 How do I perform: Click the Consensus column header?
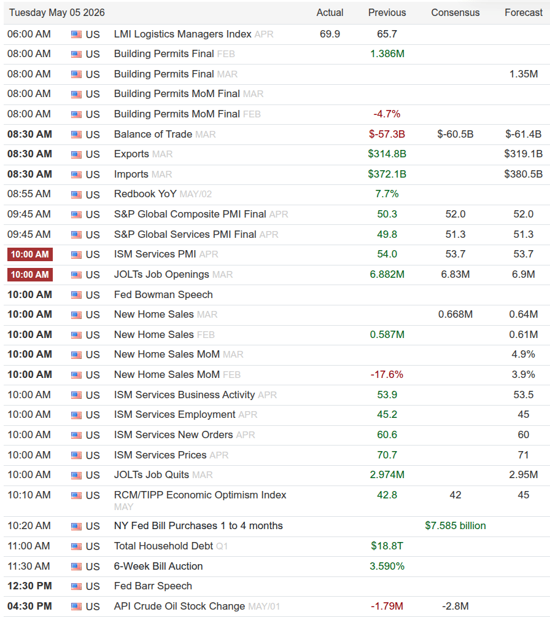tap(455, 12)
